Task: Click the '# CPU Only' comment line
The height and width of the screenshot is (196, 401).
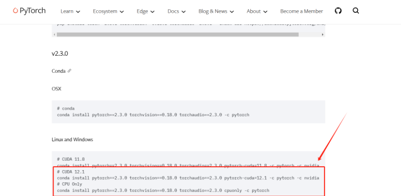Action: click(x=70, y=184)
